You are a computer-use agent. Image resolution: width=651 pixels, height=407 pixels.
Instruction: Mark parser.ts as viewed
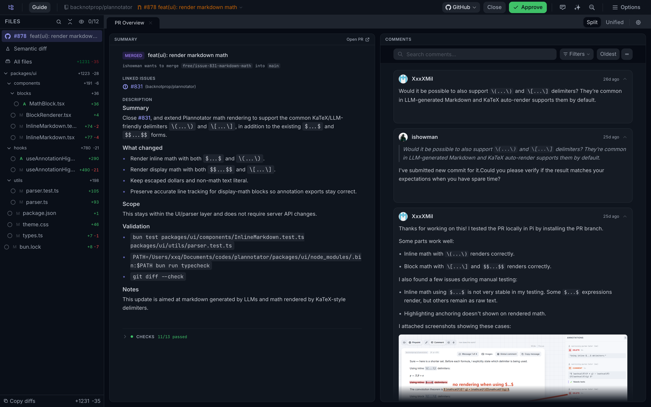pyautogui.click(x=13, y=202)
